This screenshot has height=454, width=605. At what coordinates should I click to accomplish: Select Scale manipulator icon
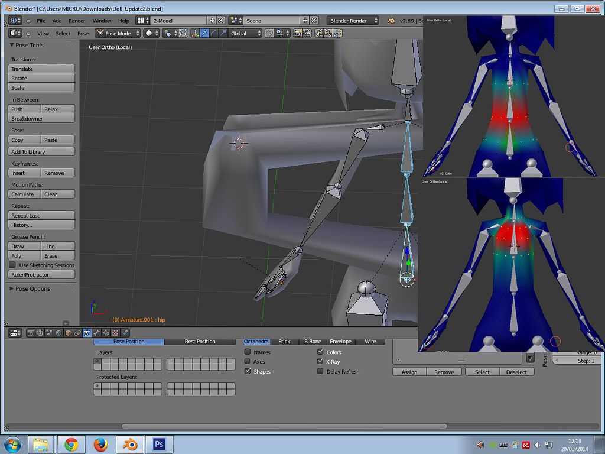223,33
